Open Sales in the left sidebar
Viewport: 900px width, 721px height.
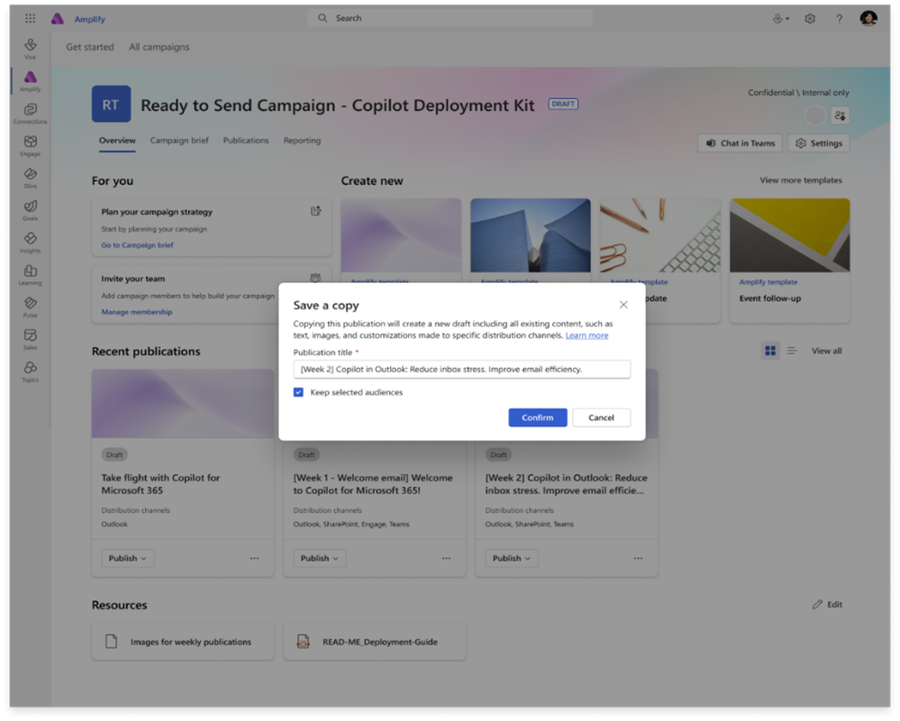point(31,339)
